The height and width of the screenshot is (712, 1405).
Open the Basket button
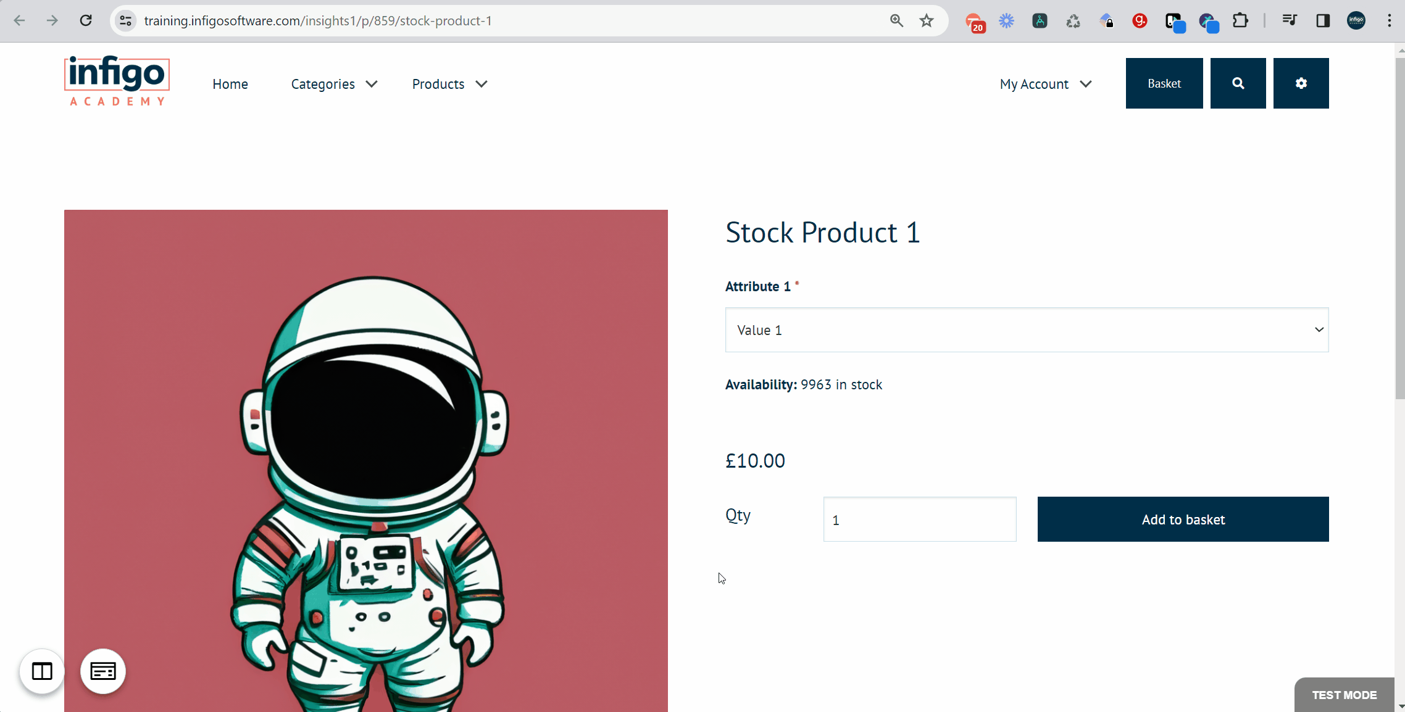click(1164, 83)
